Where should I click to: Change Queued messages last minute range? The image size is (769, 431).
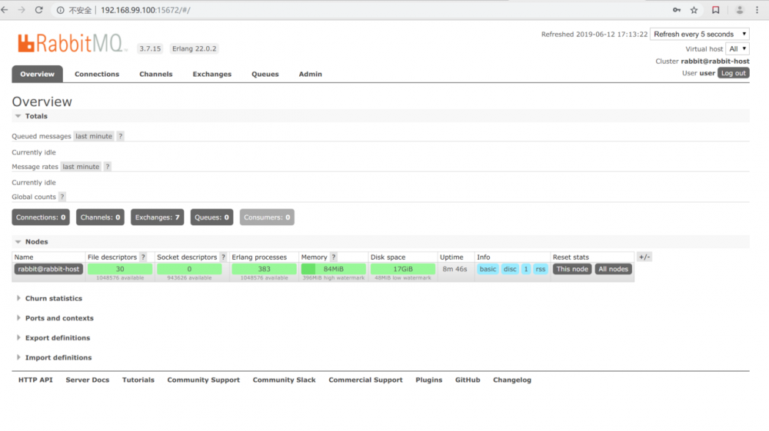[94, 136]
